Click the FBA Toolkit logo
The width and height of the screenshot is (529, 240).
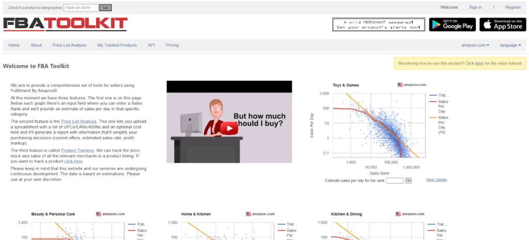pos(65,24)
